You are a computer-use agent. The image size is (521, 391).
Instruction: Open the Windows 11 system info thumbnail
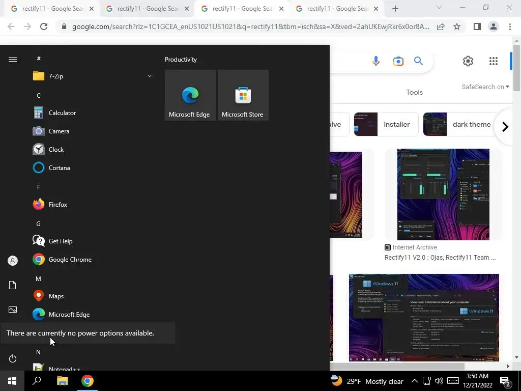pyautogui.click(x=424, y=318)
